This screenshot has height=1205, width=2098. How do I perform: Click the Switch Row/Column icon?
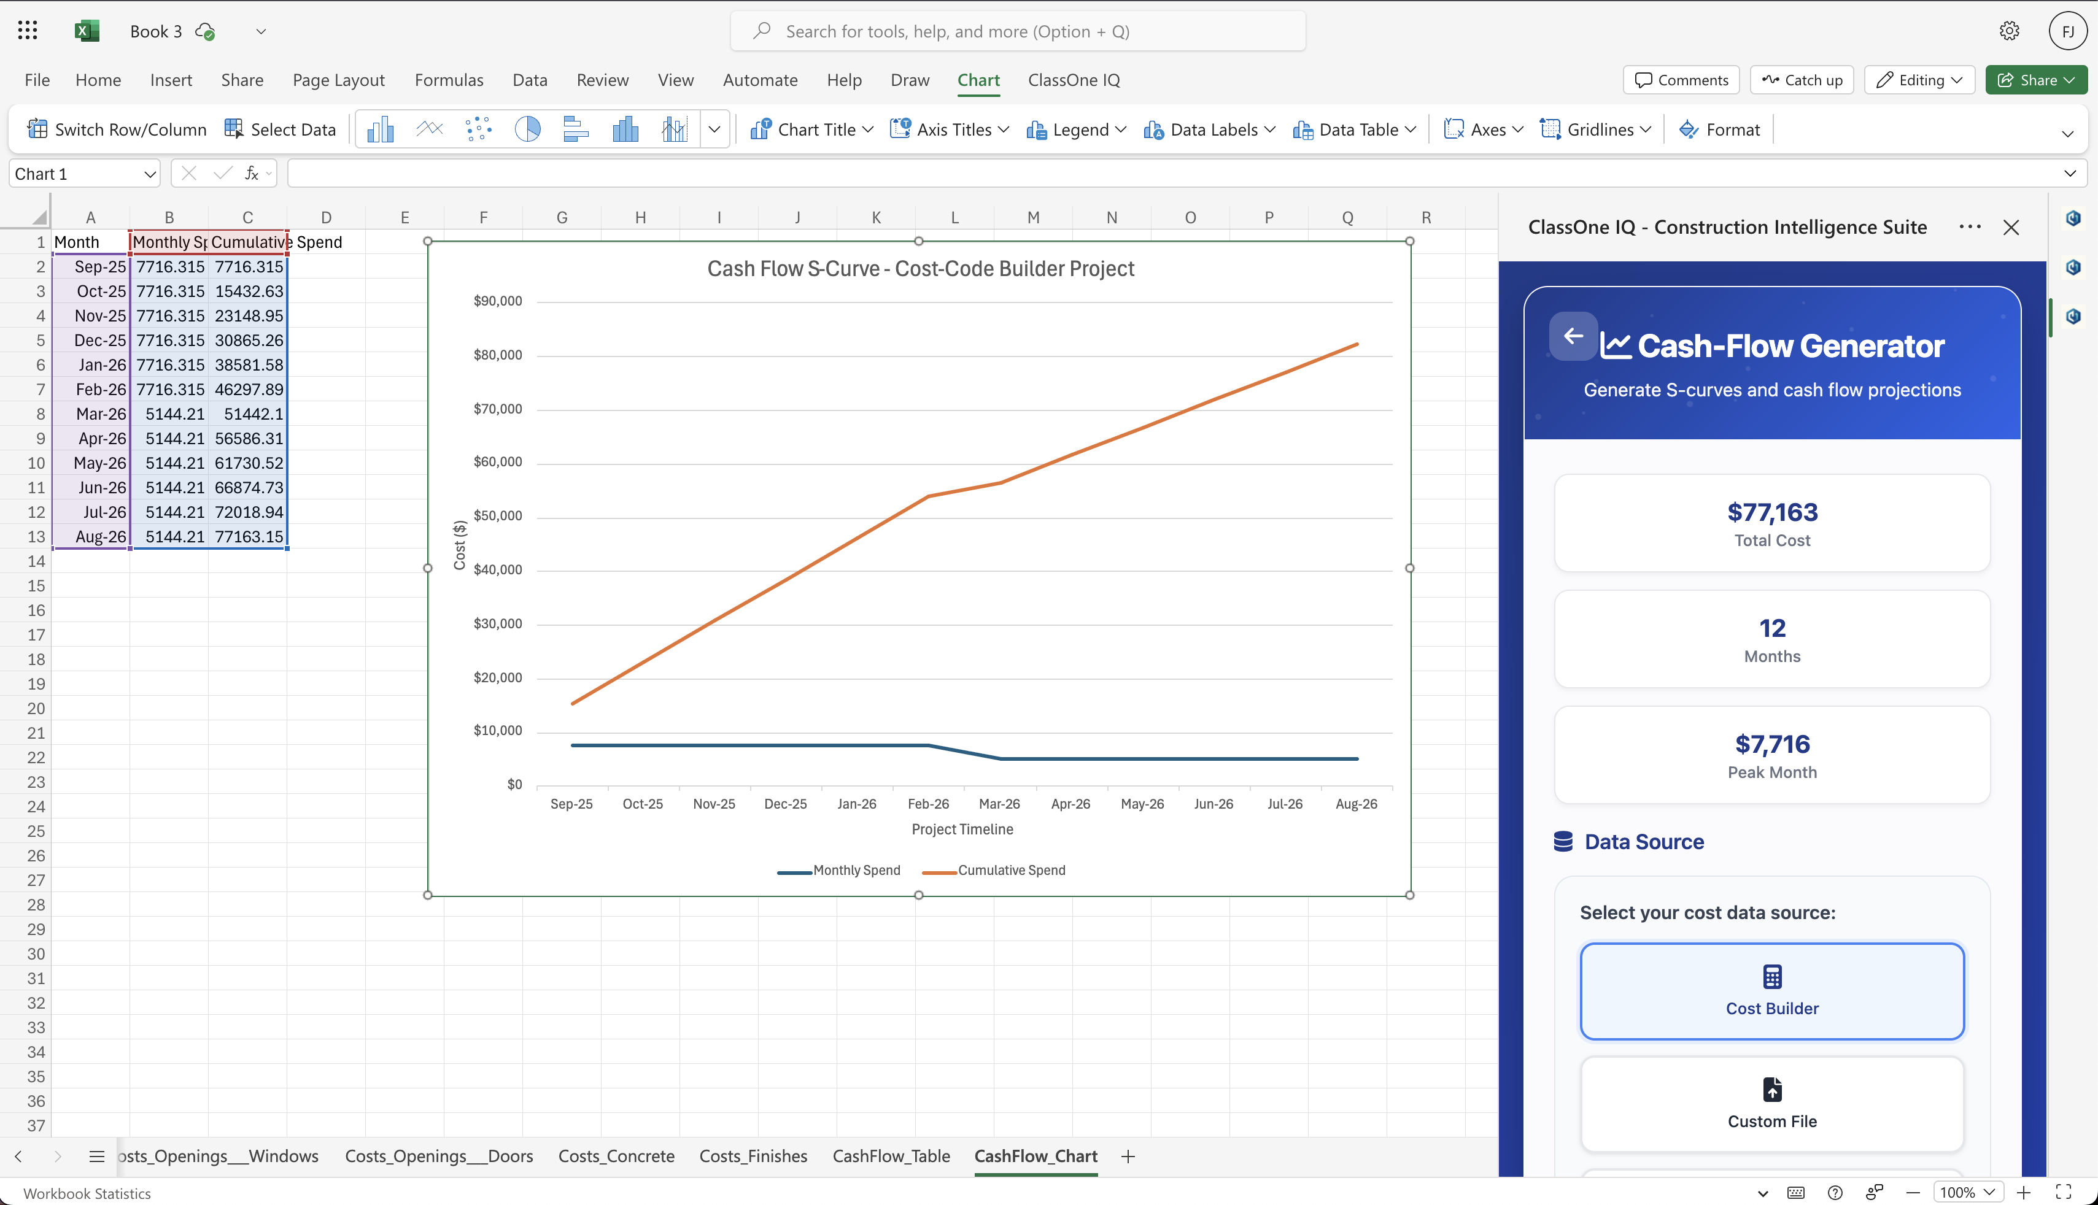(x=37, y=129)
